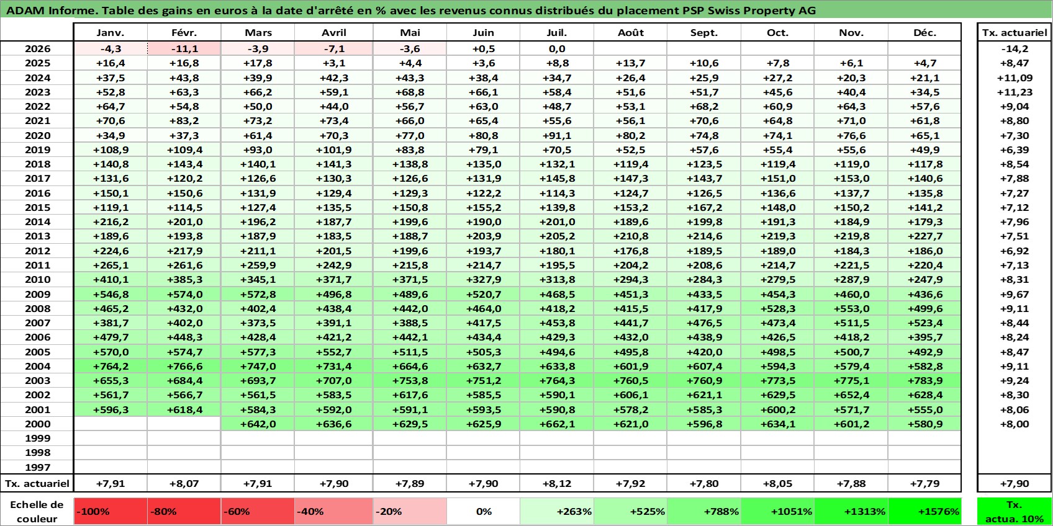1053x526 pixels.
Task: Select the "Déc." column header
Action: (x=924, y=33)
